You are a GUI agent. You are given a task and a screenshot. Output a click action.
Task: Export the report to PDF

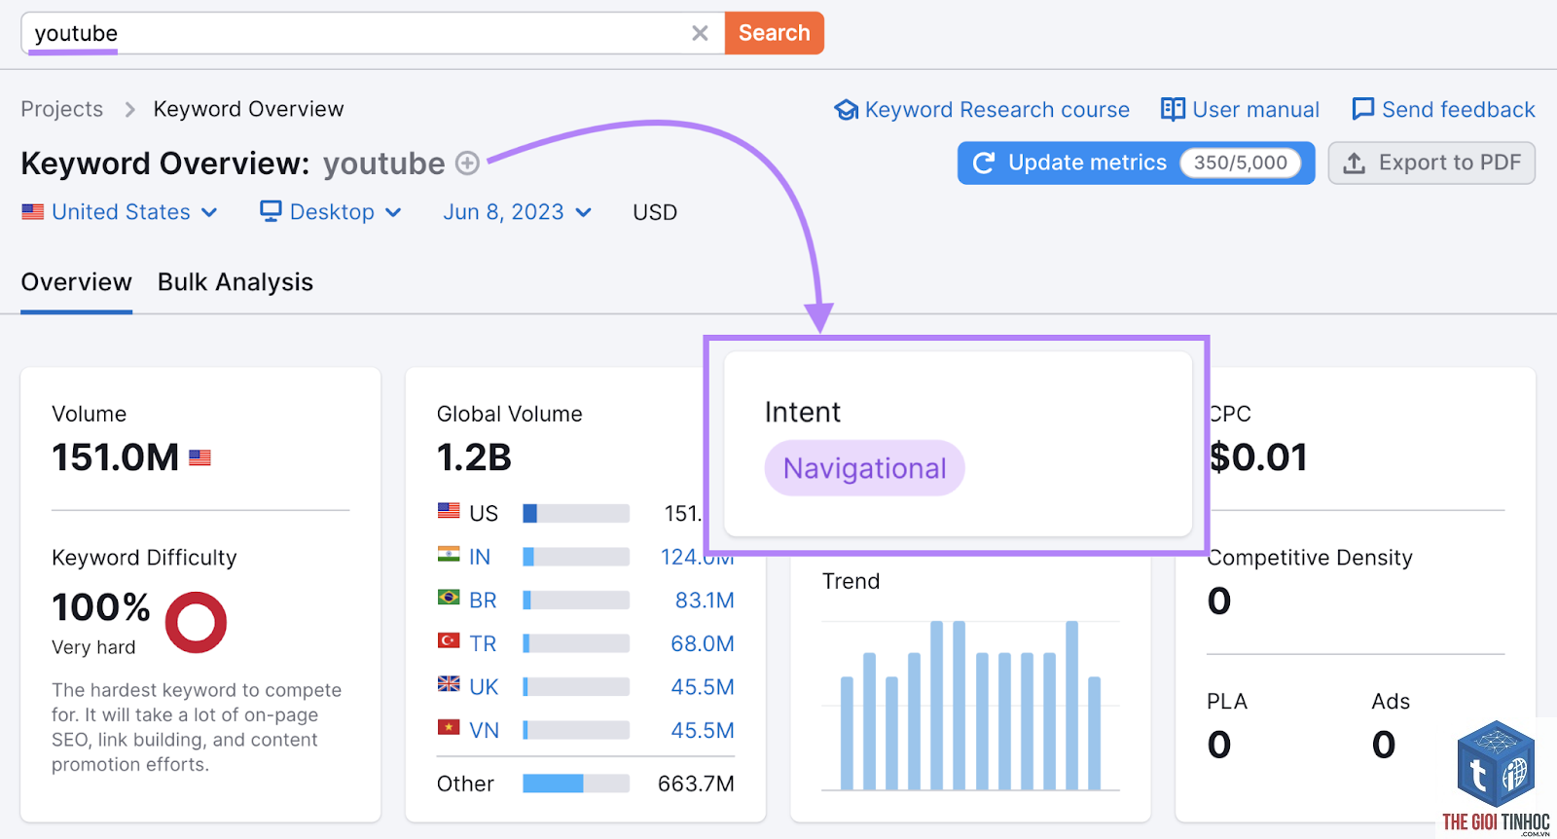[1431, 163]
